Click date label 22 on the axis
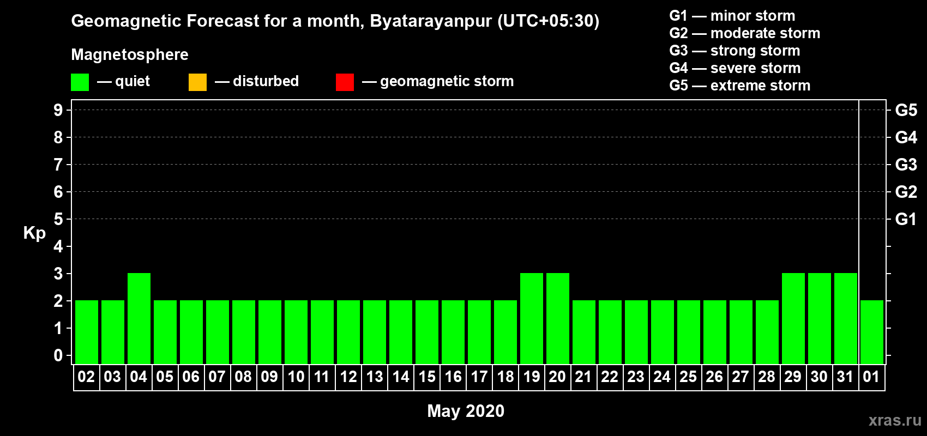This screenshot has height=436, width=927. click(610, 377)
